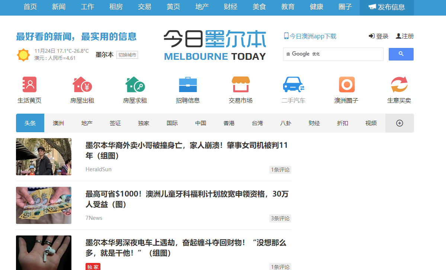Open the banknotes thumbnail for dental article

[44, 205]
